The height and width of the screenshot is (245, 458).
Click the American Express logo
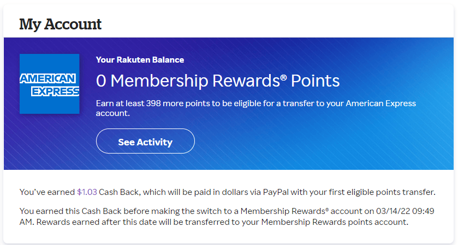pyautogui.click(x=49, y=84)
